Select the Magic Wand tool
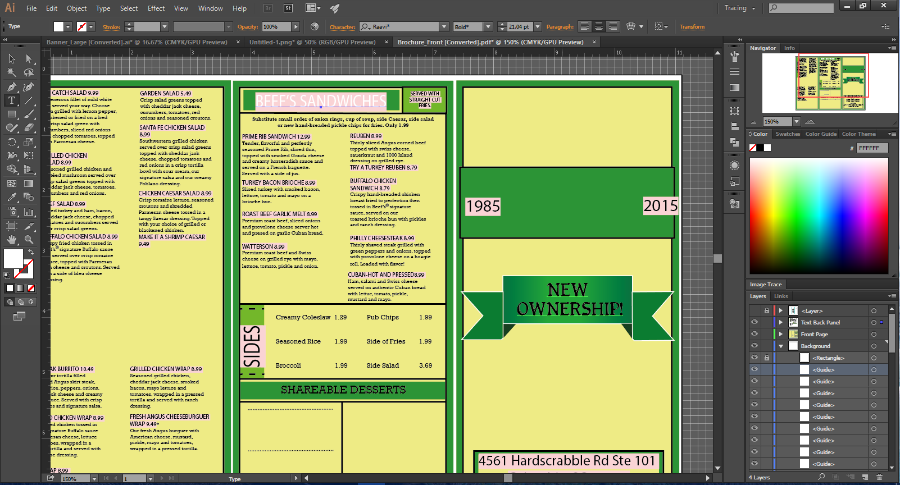Viewport: 900px width, 485px height. point(11,72)
